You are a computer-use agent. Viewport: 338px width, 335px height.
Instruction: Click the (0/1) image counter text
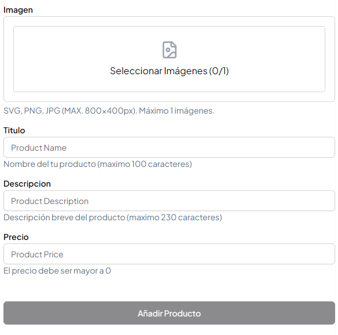tap(219, 71)
